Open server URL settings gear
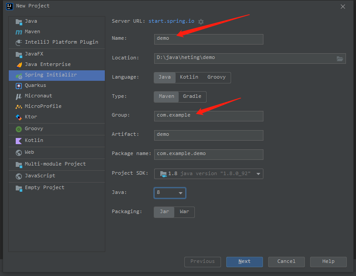The width and height of the screenshot is (356, 276). (200, 21)
